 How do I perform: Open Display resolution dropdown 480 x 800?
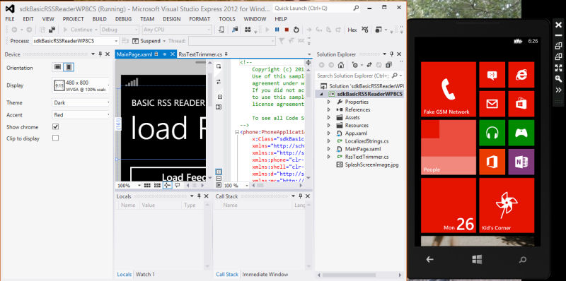[x=81, y=85]
